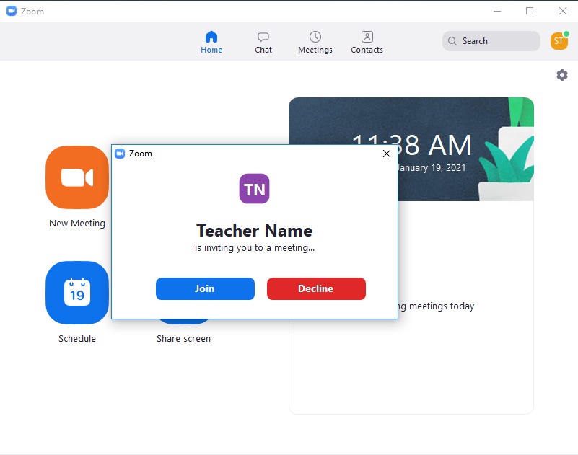Click the Zoom logo in the invite dialog title
578x455 pixels.
click(120, 154)
